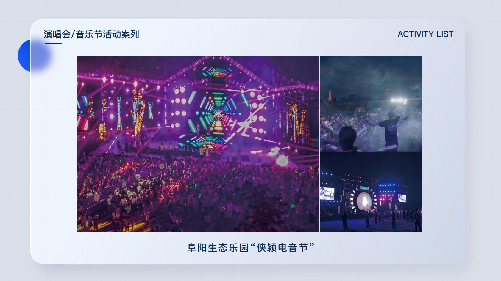Viewport: 501px width, 281px height.
Task: Select the ACTIVITY LIST heading text
Action: [x=425, y=34]
